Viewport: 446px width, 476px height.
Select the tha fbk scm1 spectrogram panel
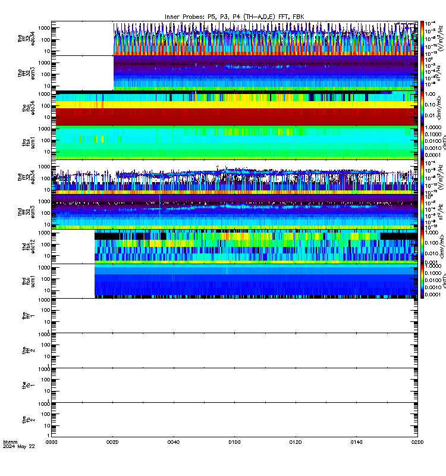[234, 142]
